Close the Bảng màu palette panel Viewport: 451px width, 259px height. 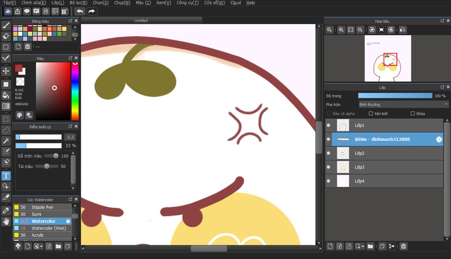coord(76,21)
